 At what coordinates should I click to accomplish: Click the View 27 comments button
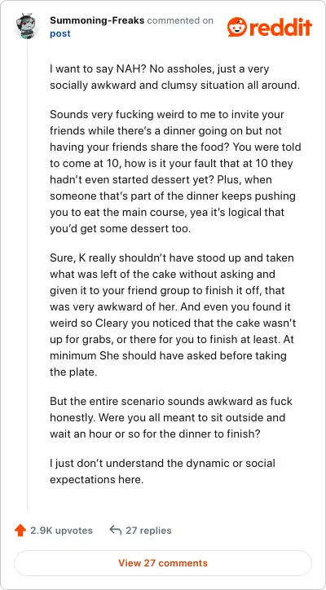163,563
